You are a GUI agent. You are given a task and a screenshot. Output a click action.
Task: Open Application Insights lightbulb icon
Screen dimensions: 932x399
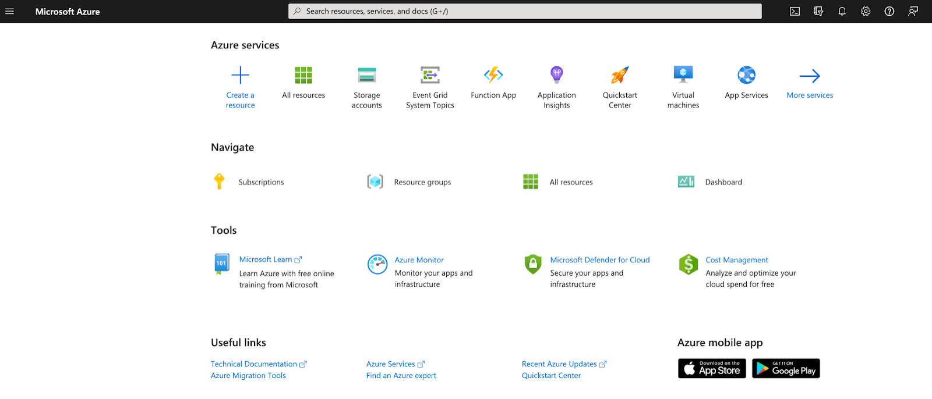(x=557, y=74)
